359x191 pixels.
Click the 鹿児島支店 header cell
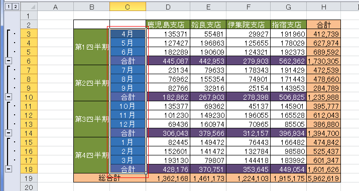click(x=168, y=25)
